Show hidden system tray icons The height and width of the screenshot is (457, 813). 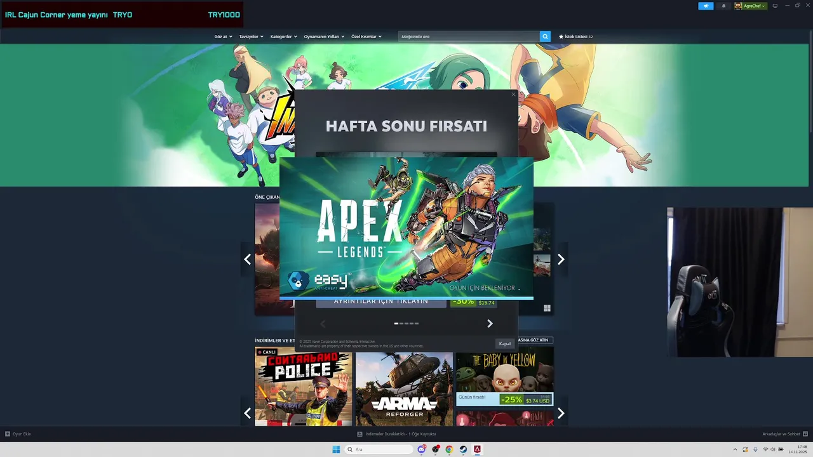click(x=735, y=449)
